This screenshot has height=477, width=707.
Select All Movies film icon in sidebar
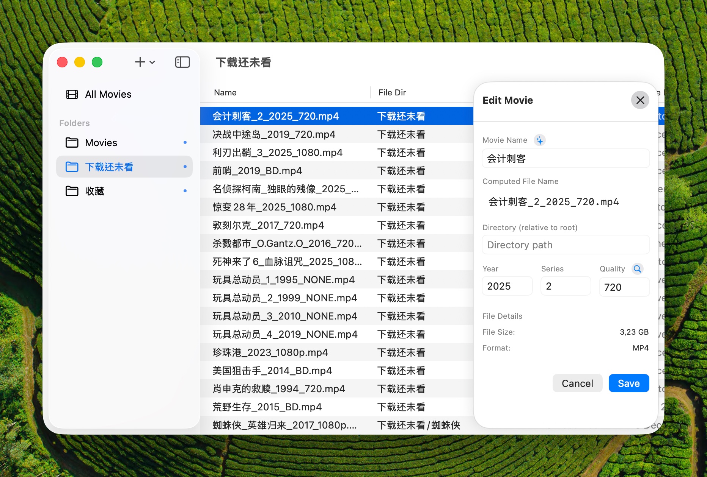(x=72, y=94)
